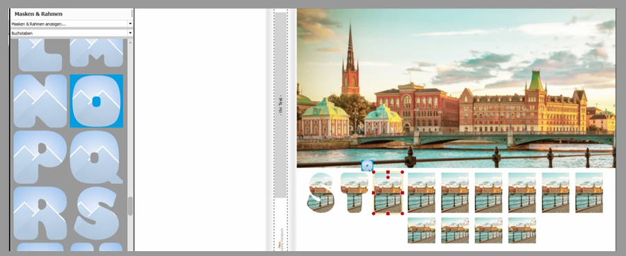Screen dimensions: 626x256
Task: Select the first photo in bottom row
Action: (x=422, y=230)
